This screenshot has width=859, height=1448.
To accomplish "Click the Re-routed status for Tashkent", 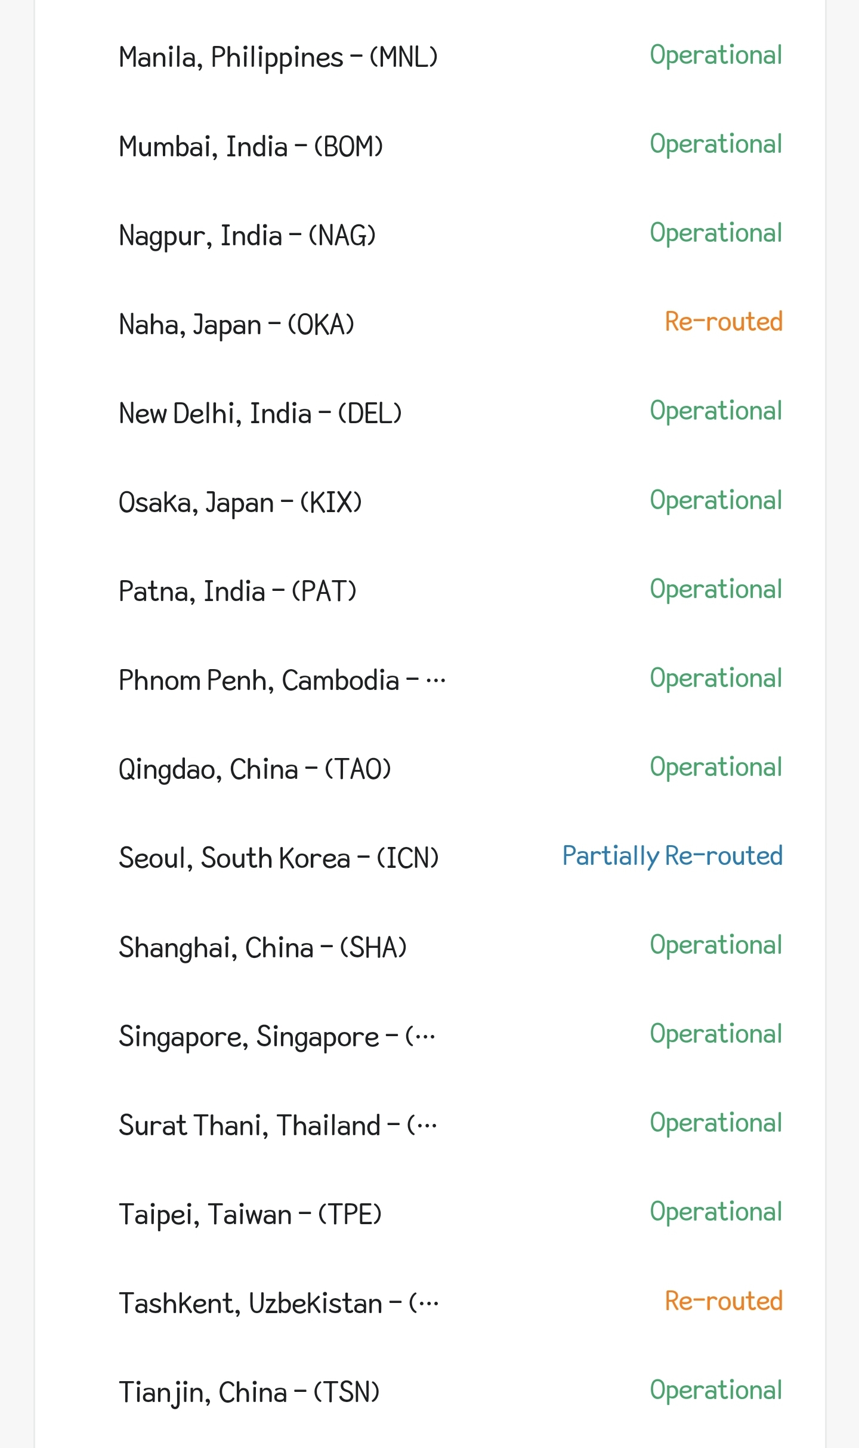I will pos(723,1301).
